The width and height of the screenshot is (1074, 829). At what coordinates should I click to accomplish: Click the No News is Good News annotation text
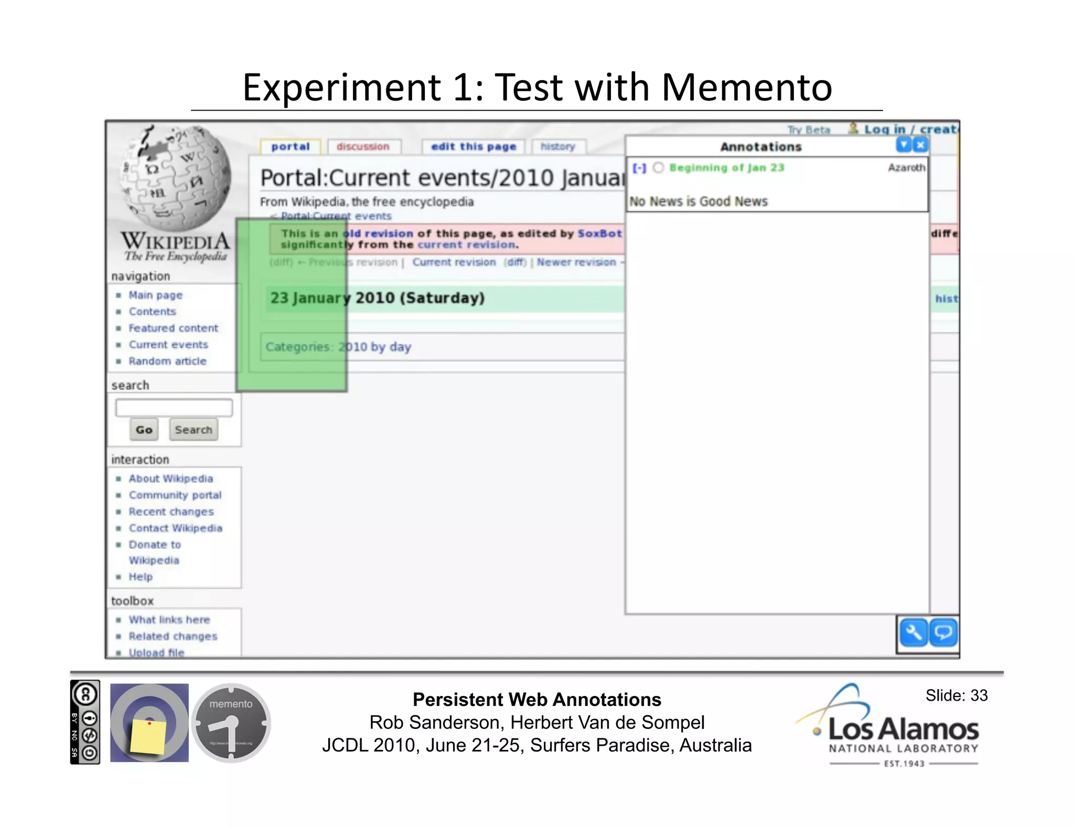click(698, 201)
